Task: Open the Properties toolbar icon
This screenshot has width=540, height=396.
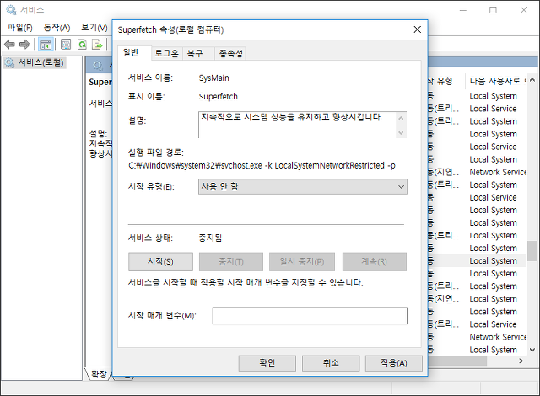Action: click(66, 45)
